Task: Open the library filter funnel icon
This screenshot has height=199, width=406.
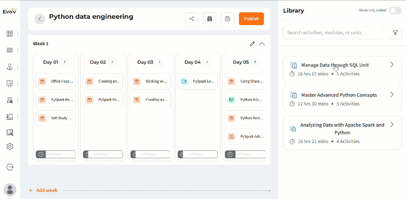Action: coord(395,33)
